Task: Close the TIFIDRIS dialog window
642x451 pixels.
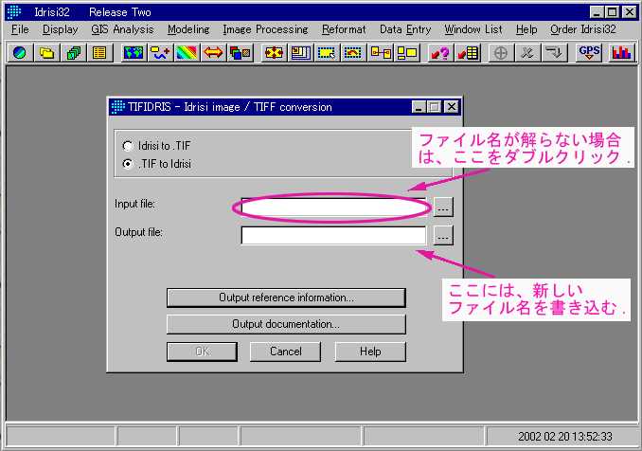Action: coord(452,107)
